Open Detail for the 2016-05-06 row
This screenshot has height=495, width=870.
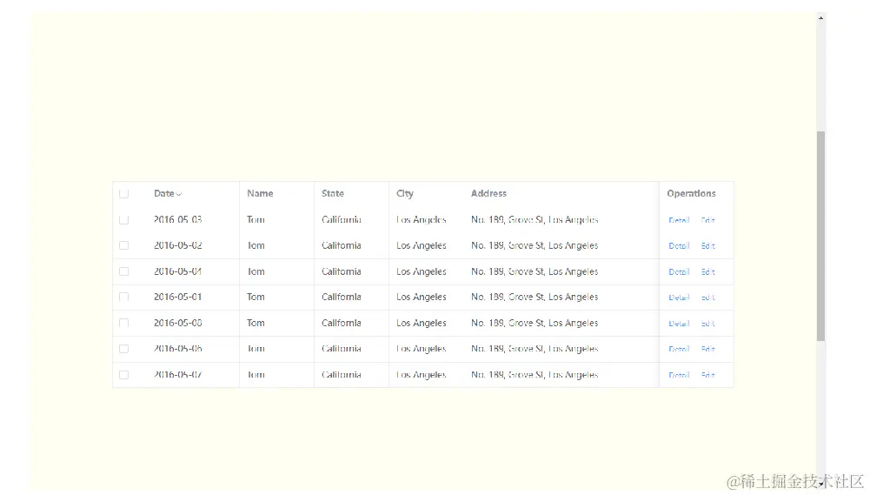679,349
